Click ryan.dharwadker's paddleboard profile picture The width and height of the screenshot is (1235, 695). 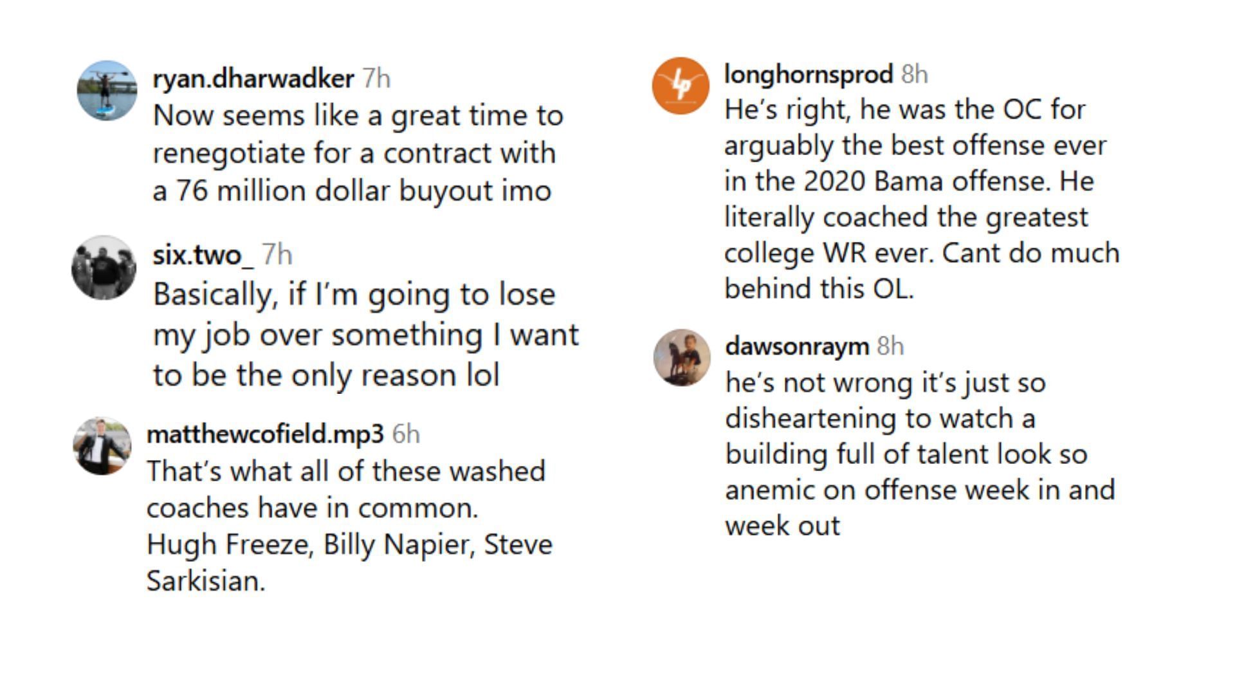click(x=107, y=90)
